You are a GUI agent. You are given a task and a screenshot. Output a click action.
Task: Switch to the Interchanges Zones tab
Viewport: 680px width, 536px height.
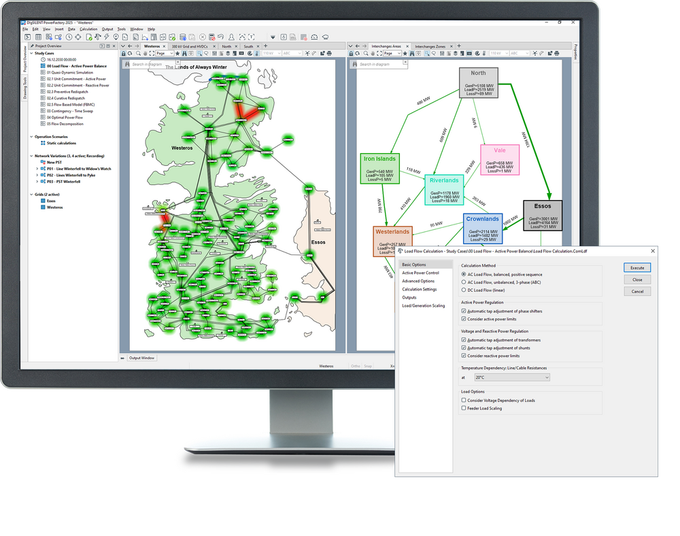coord(430,46)
